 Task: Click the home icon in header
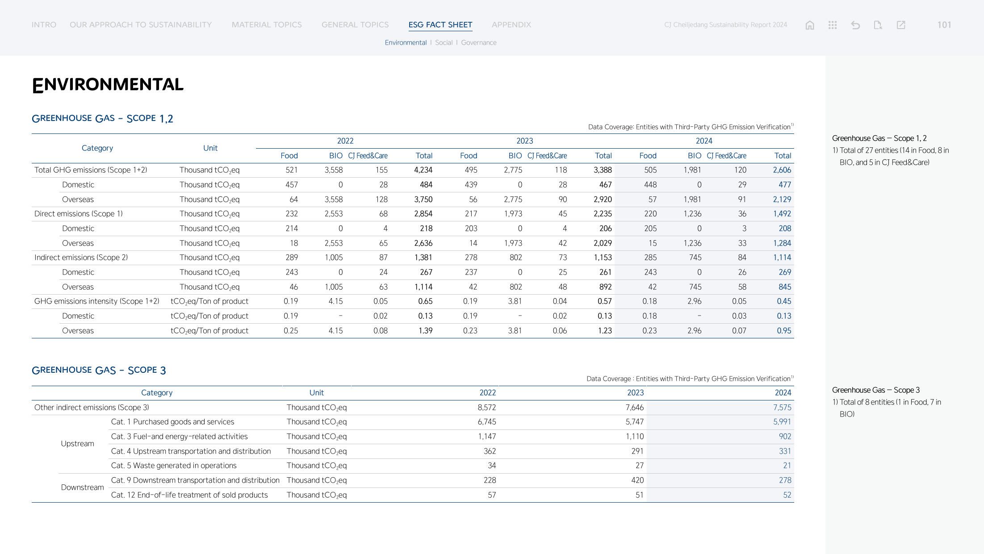click(x=809, y=25)
